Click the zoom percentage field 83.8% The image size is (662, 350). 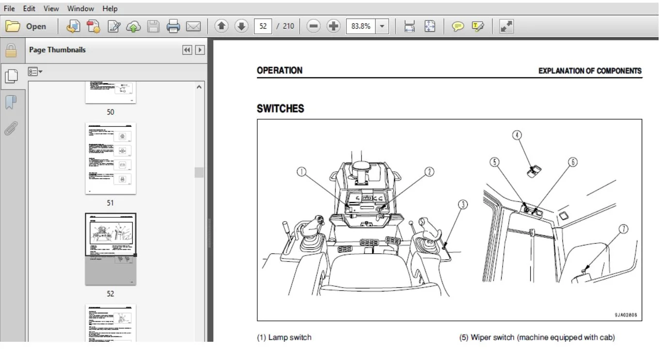coord(361,27)
